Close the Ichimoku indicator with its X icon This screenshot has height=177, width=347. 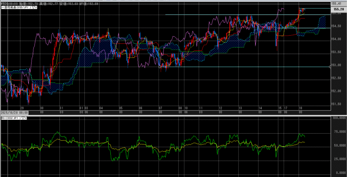pyautogui.click(x=36, y=7)
